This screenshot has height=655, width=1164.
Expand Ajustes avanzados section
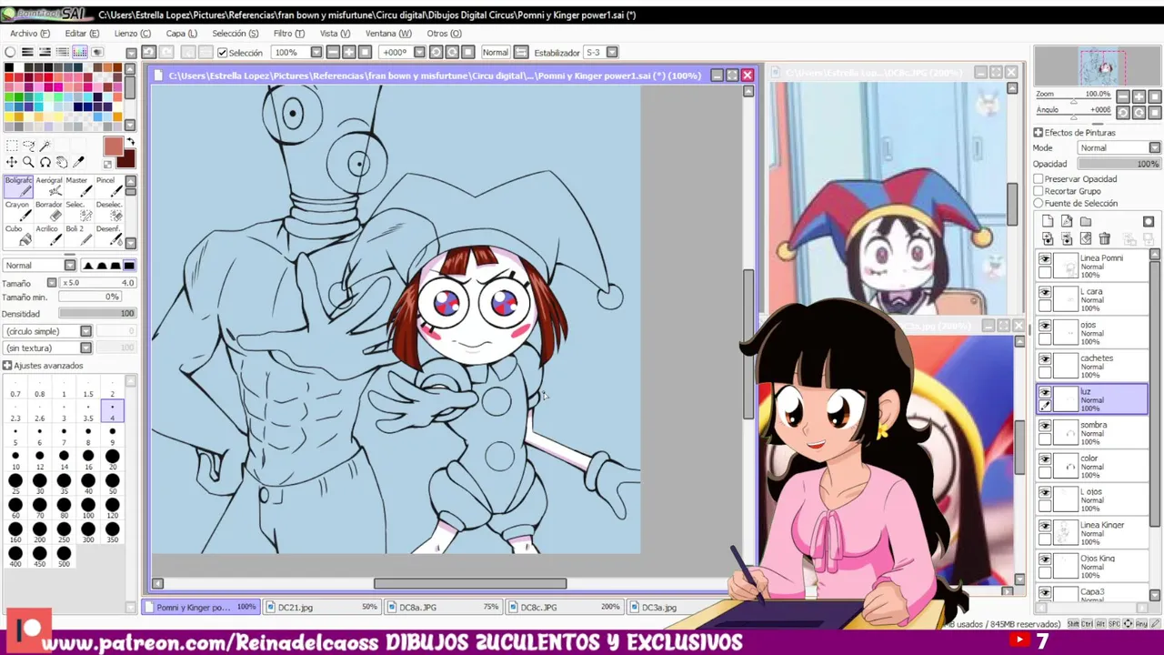(7, 366)
